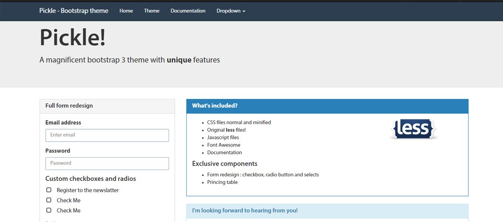The height and width of the screenshot is (222, 503).
Task: Go to Home in the navbar
Action: tap(126, 11)
